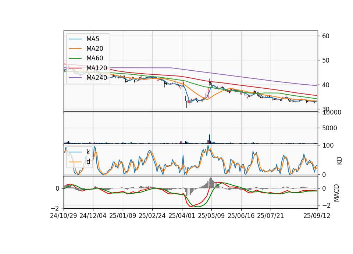Click the k legend entry in KD panel

pos(88,152)
